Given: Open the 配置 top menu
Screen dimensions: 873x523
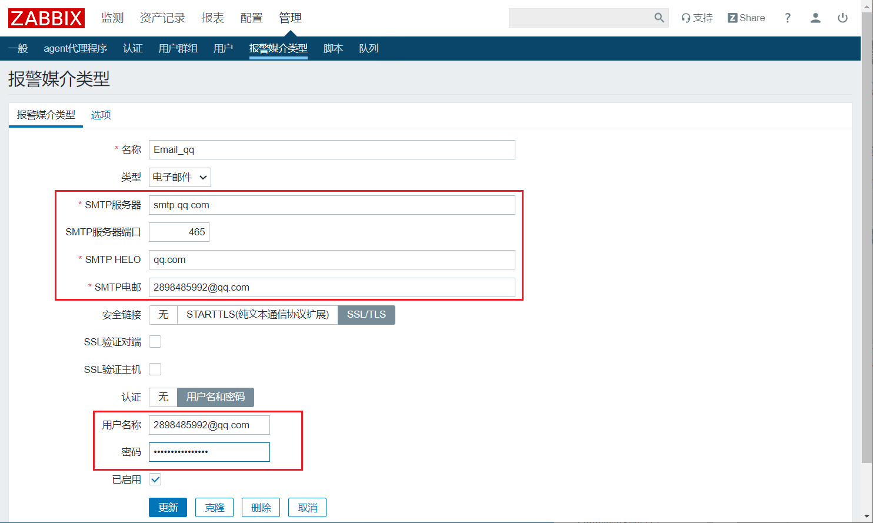Looking at the screenshot, I should 251,18.
